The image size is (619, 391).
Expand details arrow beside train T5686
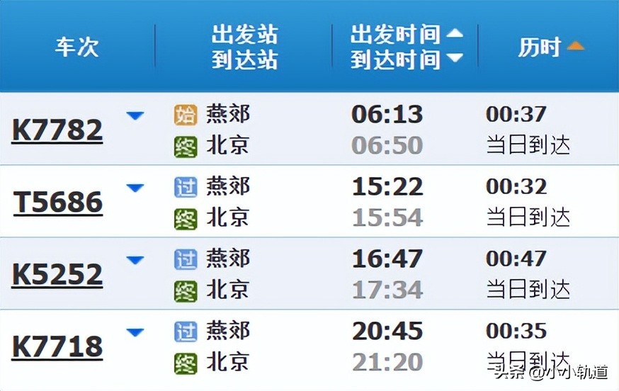(135, 188)
